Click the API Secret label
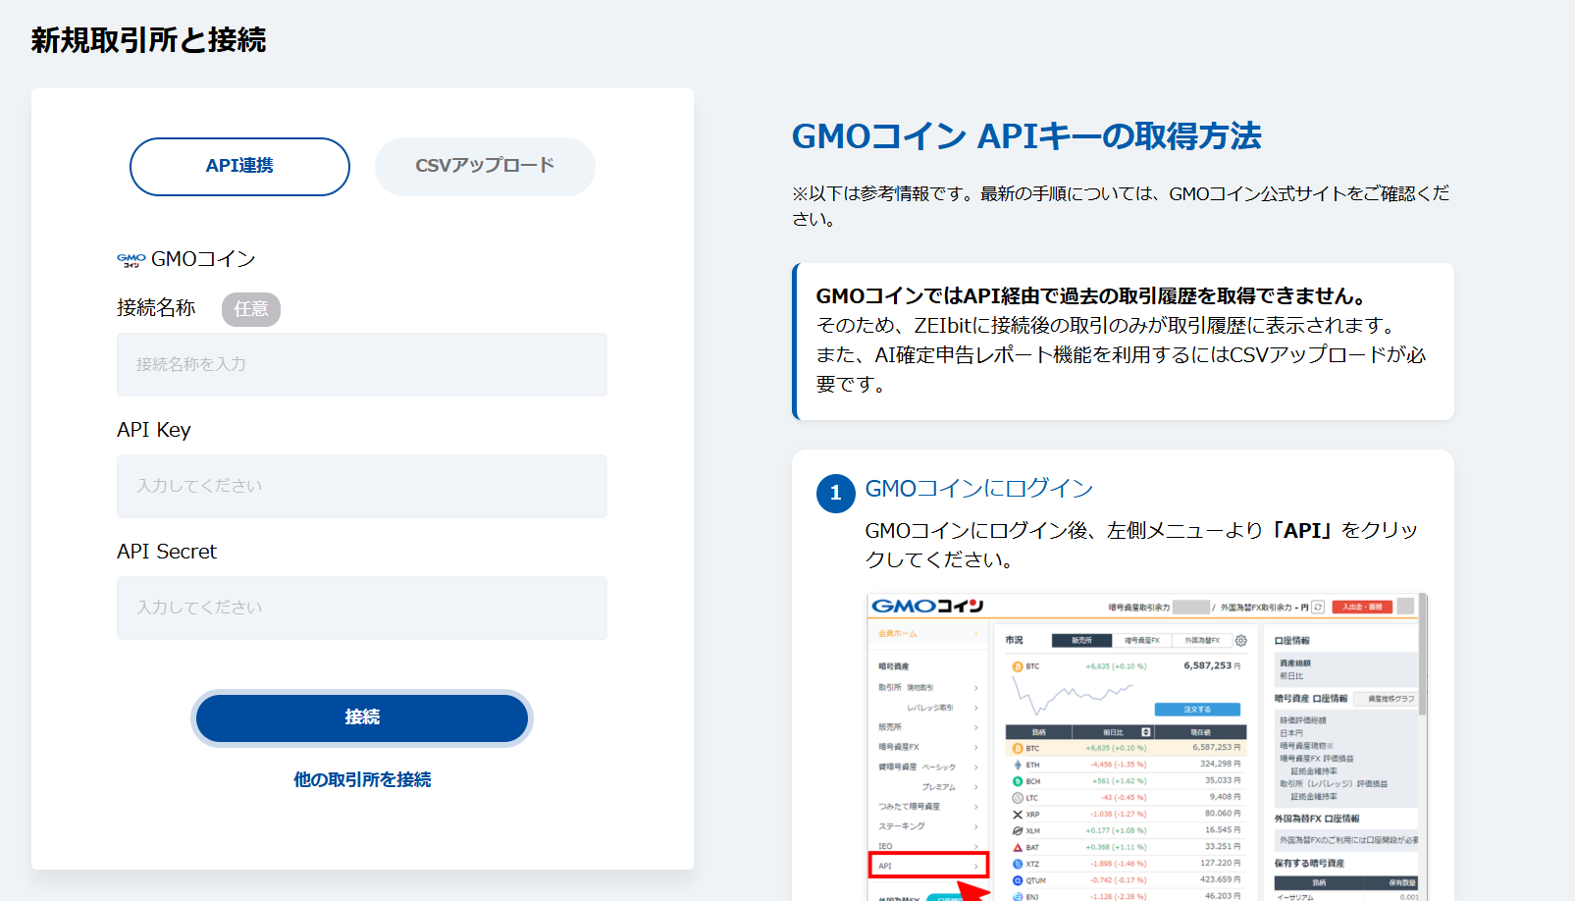Image resolution: width=1575 pixels, height=901 pixels. (x=167, y=552)
